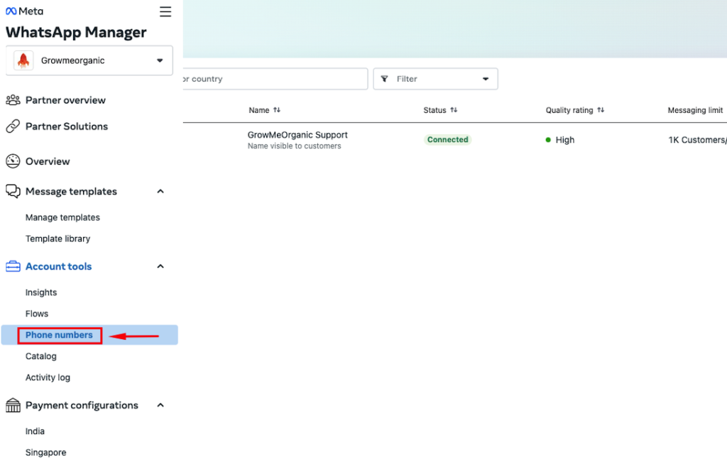Select Payment configurations menu item
The height and width of the screenshot is (464, 727).
point(82,405)
